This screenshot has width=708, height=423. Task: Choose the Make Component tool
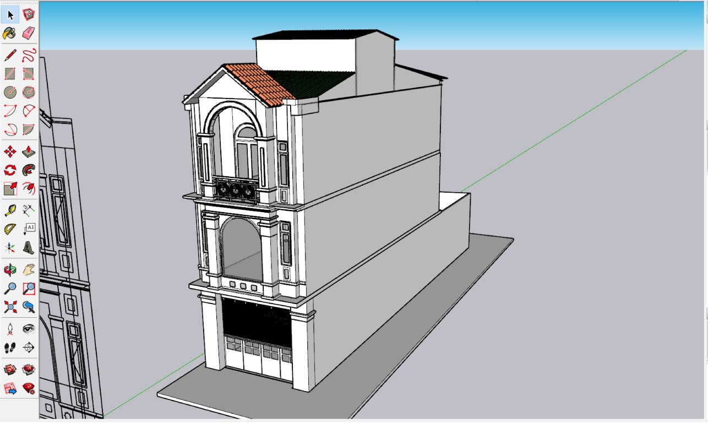[x=29, y=15]
